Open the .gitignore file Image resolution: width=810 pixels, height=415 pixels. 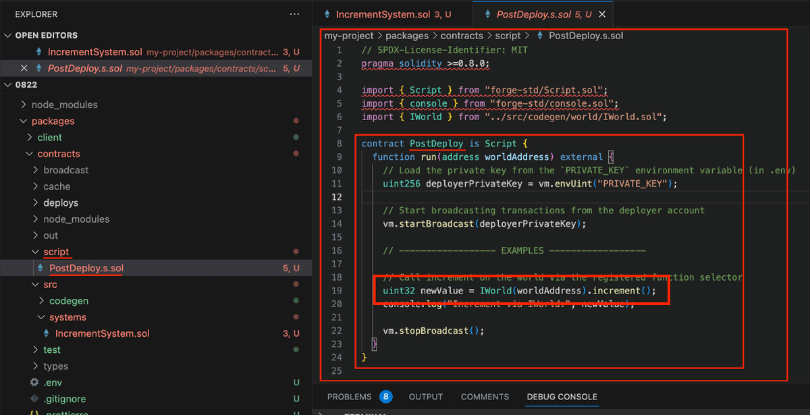64,399
